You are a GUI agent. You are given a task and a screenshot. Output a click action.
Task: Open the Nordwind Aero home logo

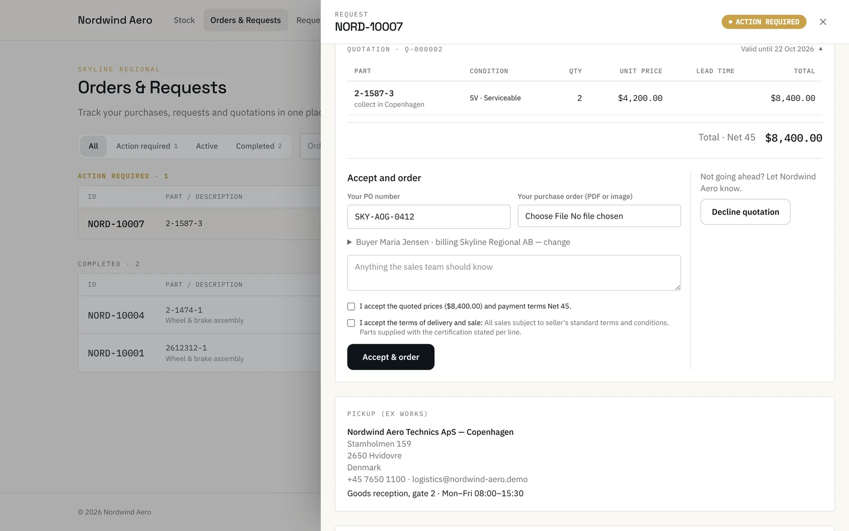[115, 20]
